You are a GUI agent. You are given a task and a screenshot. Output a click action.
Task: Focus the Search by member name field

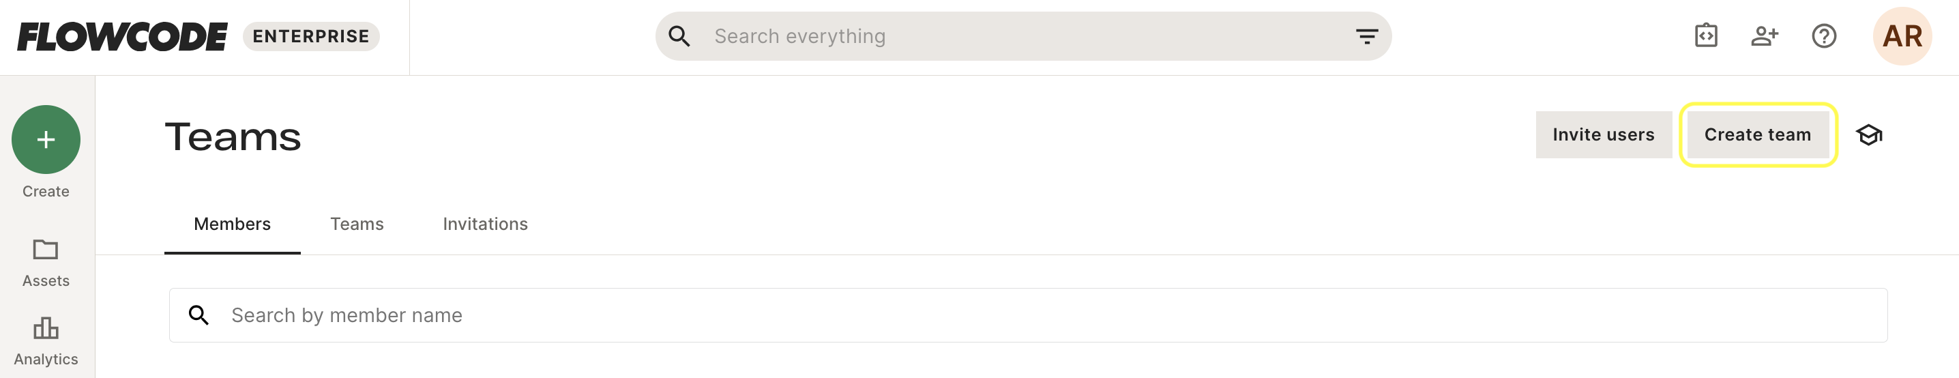pos(1027,315)
